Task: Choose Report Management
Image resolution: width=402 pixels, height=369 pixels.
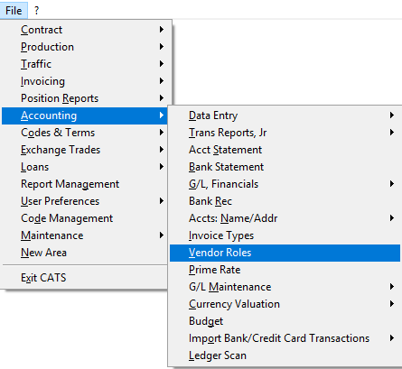Action: tap(85, 184)
